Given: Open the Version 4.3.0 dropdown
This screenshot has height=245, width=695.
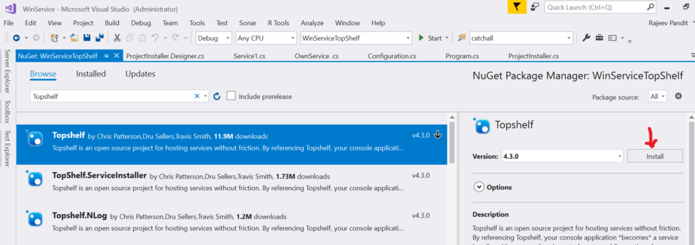Looking at the screenshot, I should click(x=563, y=156).
